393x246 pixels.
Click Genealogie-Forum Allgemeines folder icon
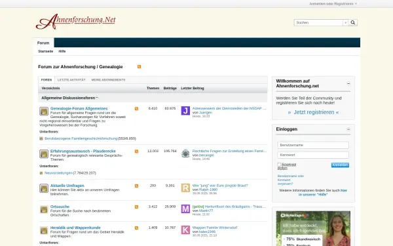[x=44, y=112]
